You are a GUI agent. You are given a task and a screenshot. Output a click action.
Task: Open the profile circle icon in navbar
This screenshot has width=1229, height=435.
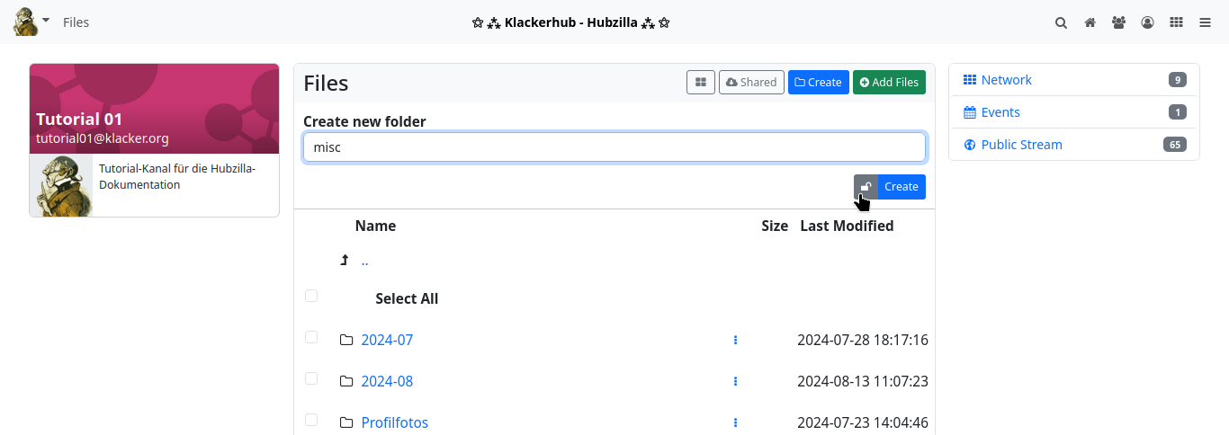pos(1147,22)
